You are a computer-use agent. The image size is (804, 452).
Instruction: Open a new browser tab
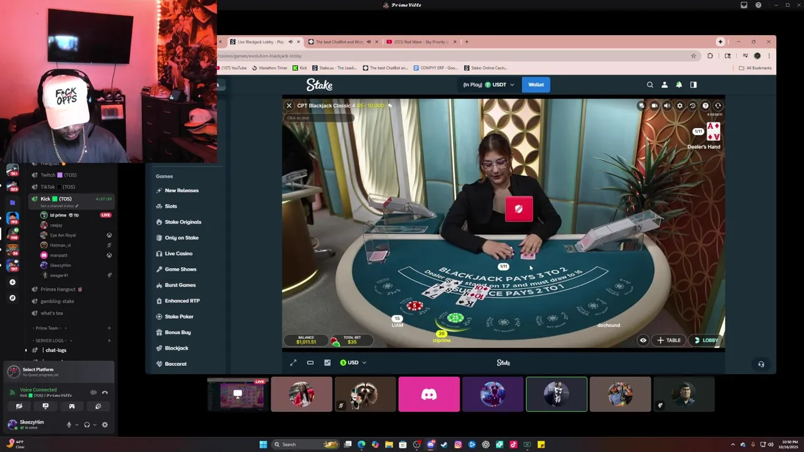coord(466,42)
